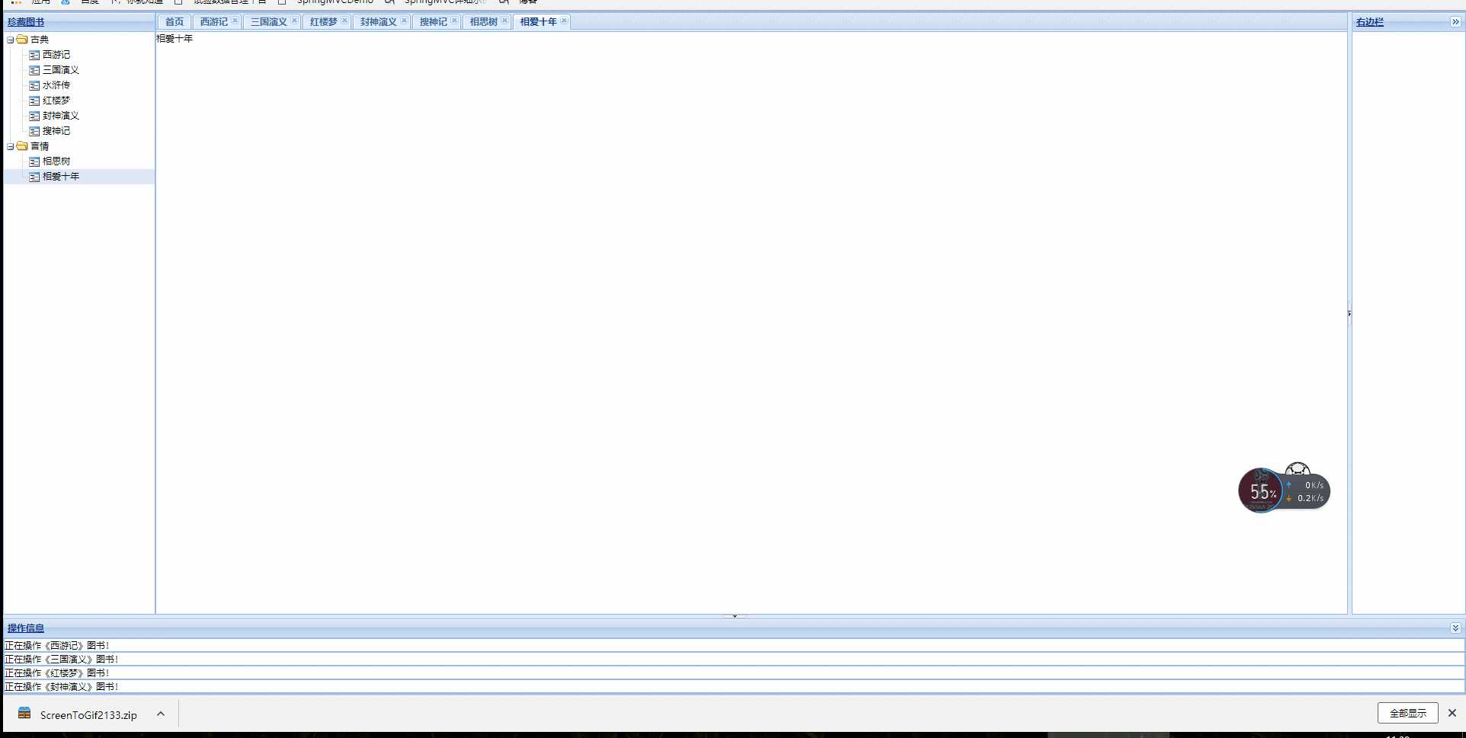Close the downloads bar
The height and width of the screenshot is (738, 1466).
click(x=1452, y=713)
